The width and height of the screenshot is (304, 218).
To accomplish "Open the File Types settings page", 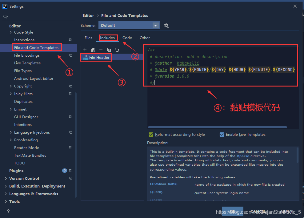I will pos(23,71).
